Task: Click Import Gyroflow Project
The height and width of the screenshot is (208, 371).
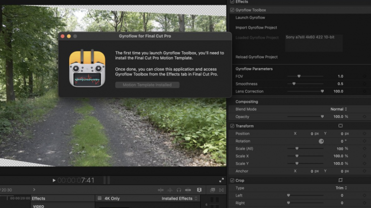Action: pyautogui.click(x=256, y=27)
